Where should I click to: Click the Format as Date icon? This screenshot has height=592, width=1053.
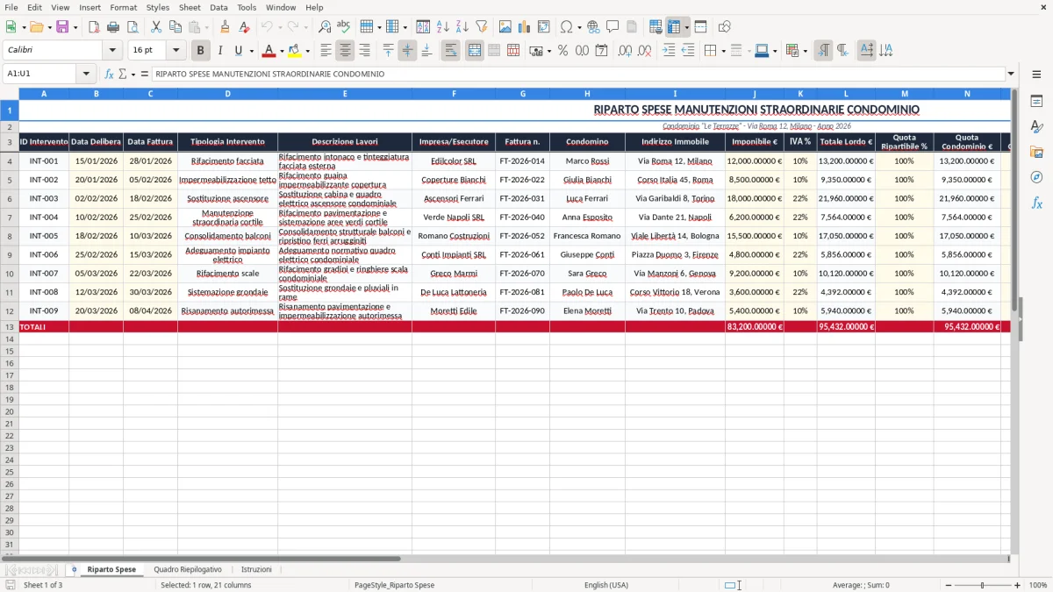coord(601,51)
